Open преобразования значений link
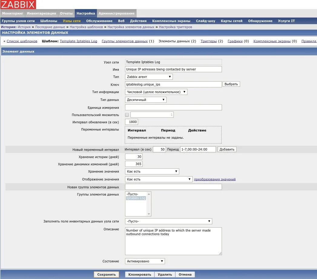 click(x=215, y=179)
